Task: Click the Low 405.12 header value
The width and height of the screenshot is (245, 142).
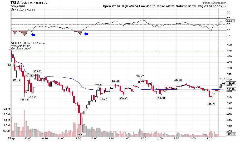Action: coord(147,6)
